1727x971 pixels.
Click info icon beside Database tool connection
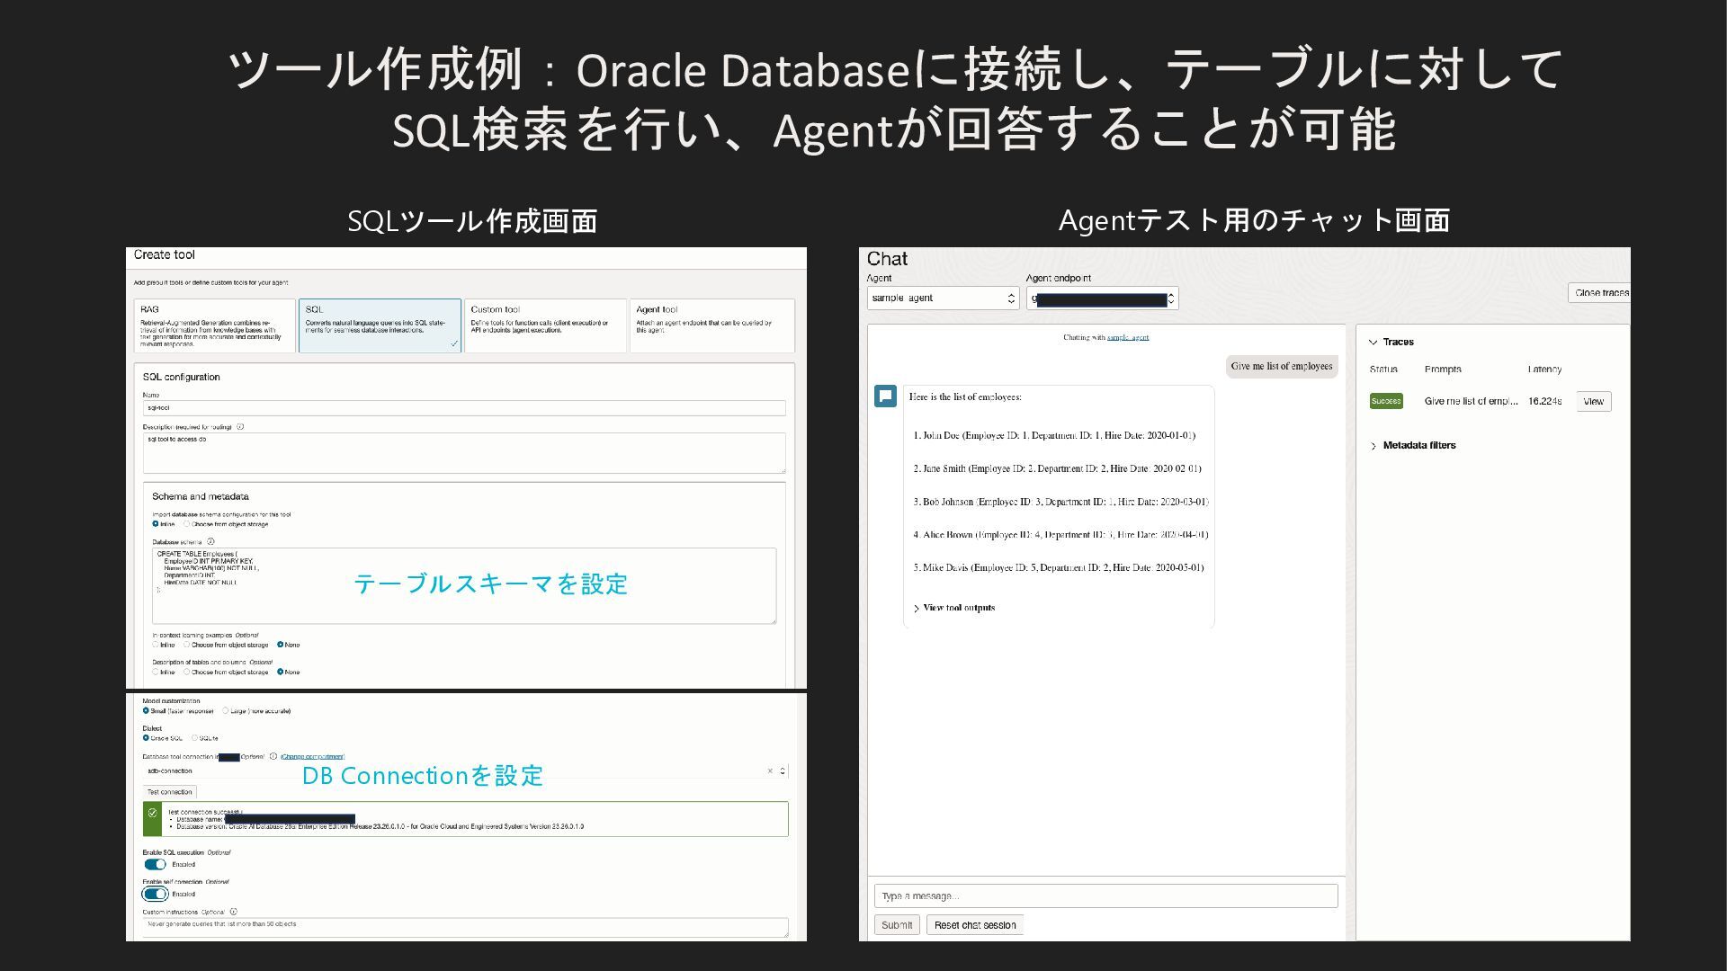tap(273, 756)
